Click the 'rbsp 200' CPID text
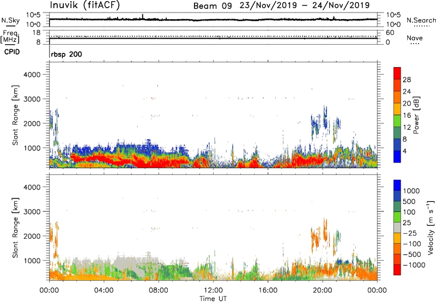Image resolution: width=436 pixels, height=302 pixels. (x=66, y=54)
